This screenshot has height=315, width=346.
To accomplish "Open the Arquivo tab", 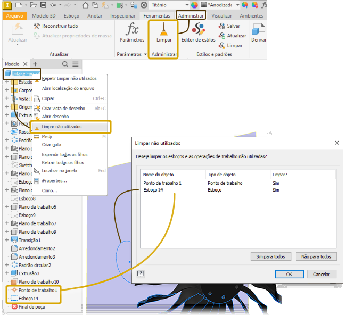I will coord(14,16).
